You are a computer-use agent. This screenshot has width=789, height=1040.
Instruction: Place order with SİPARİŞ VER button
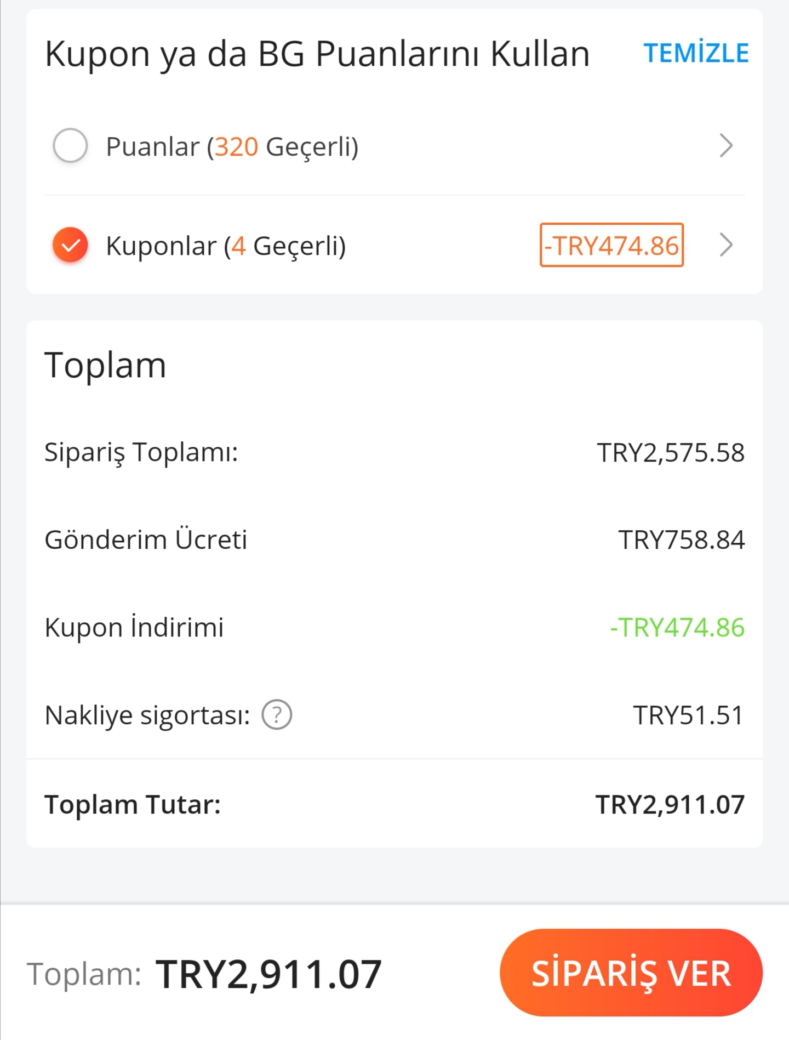[x=631, y=973]
